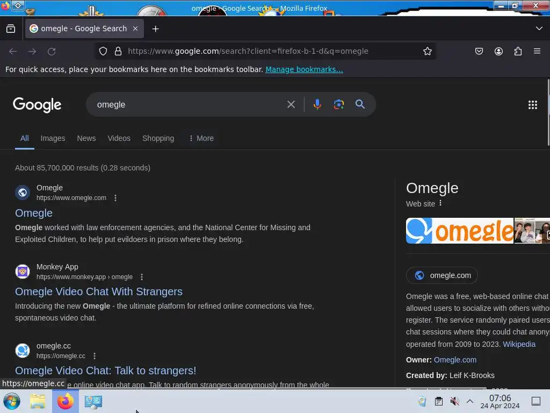Bookmark this page with the star icon

427,51
